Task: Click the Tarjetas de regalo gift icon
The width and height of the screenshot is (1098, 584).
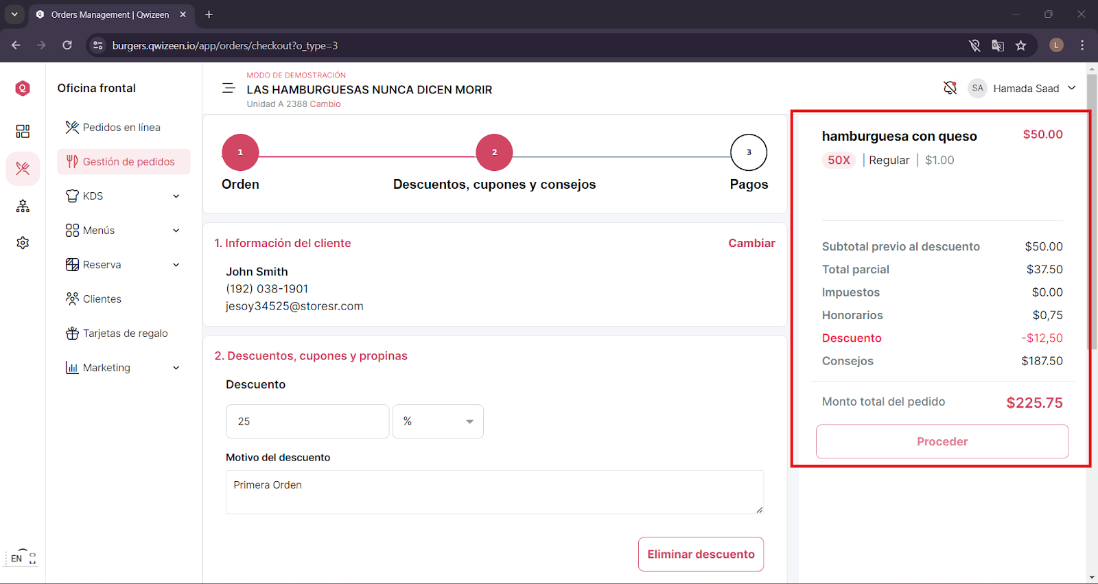Action: click(x=72, y=334)
